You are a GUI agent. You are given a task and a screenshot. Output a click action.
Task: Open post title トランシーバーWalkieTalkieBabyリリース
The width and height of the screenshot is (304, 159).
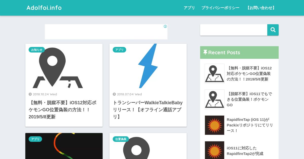[148, 110]
